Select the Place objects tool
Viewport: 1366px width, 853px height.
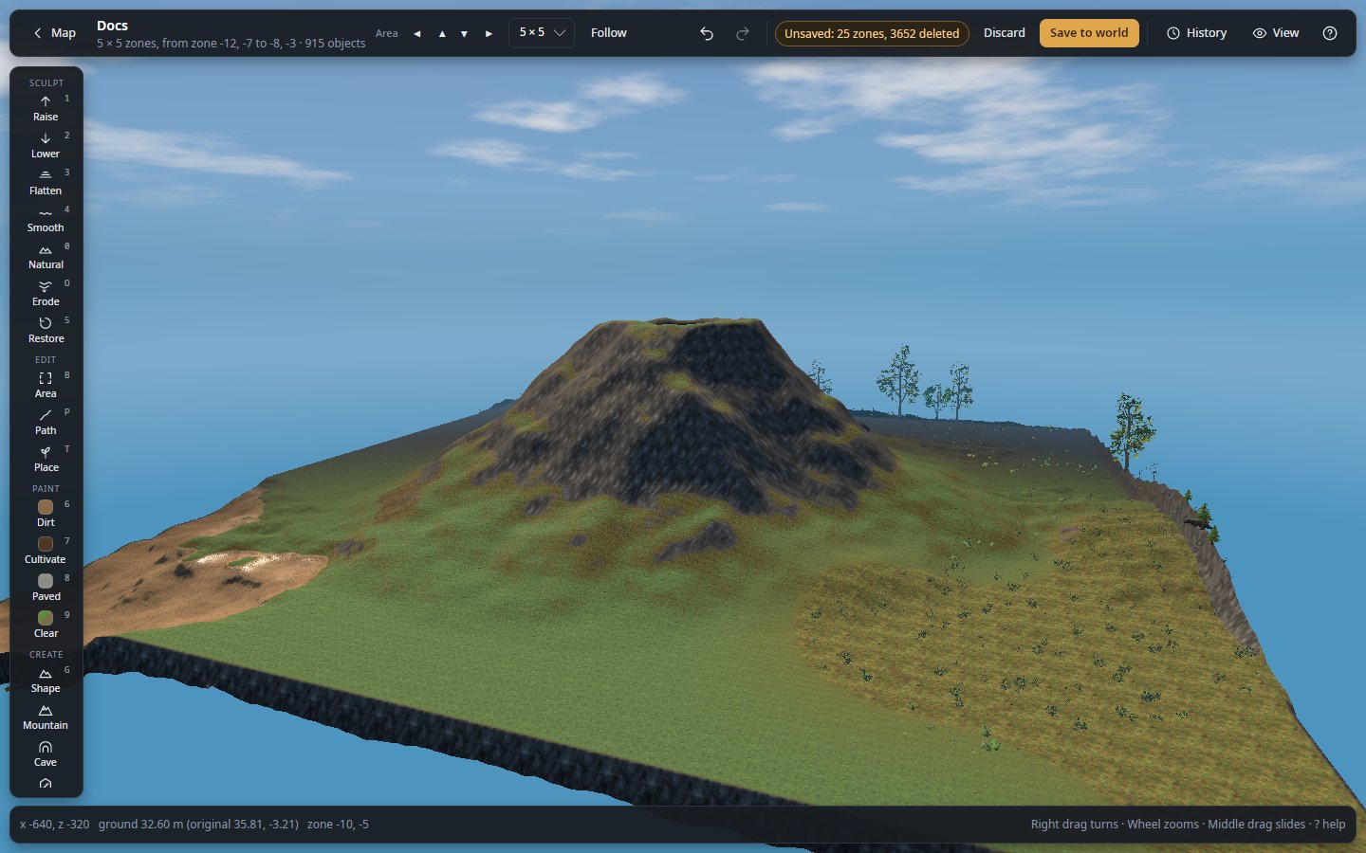[x=46, y=459]
